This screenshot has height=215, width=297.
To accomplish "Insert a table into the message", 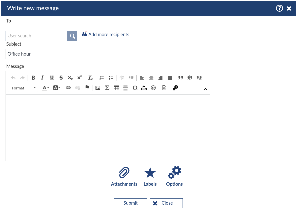I will coord(116,88).
